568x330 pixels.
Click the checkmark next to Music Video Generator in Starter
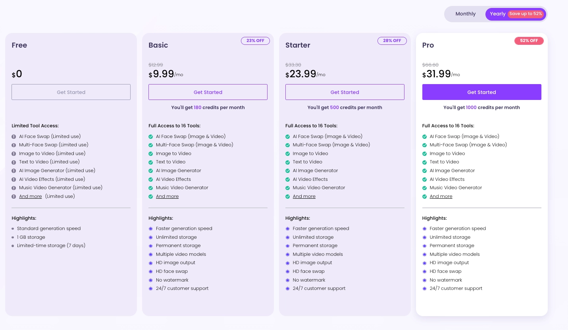tap(288, 188)
